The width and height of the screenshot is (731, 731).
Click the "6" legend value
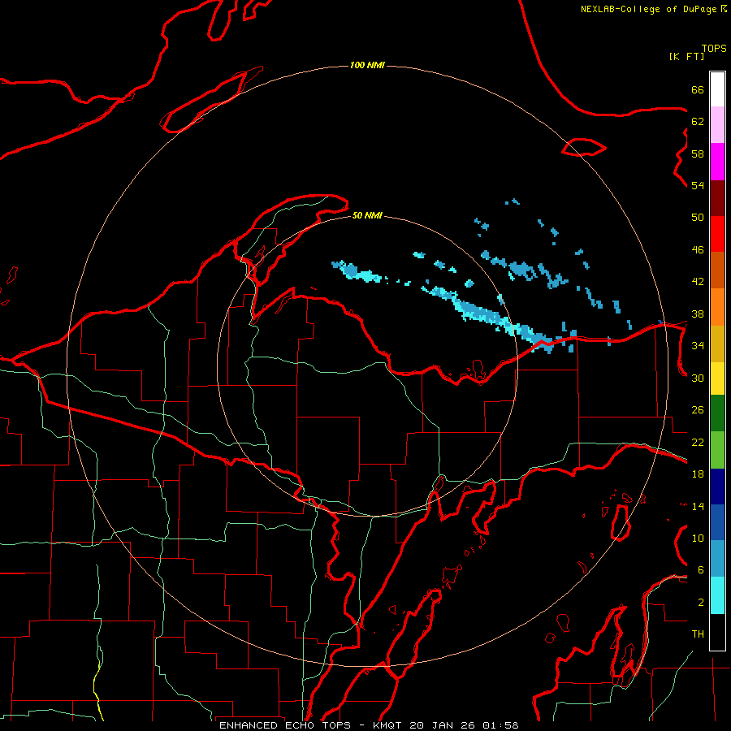point(701,570)
